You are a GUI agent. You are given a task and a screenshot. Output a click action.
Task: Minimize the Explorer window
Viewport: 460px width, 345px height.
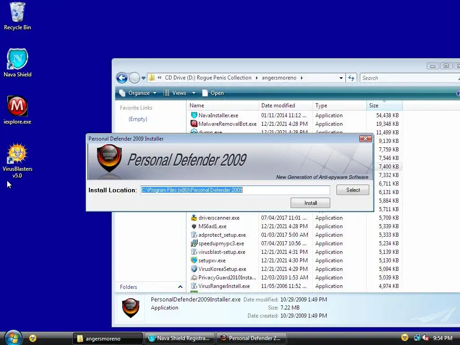433,66
